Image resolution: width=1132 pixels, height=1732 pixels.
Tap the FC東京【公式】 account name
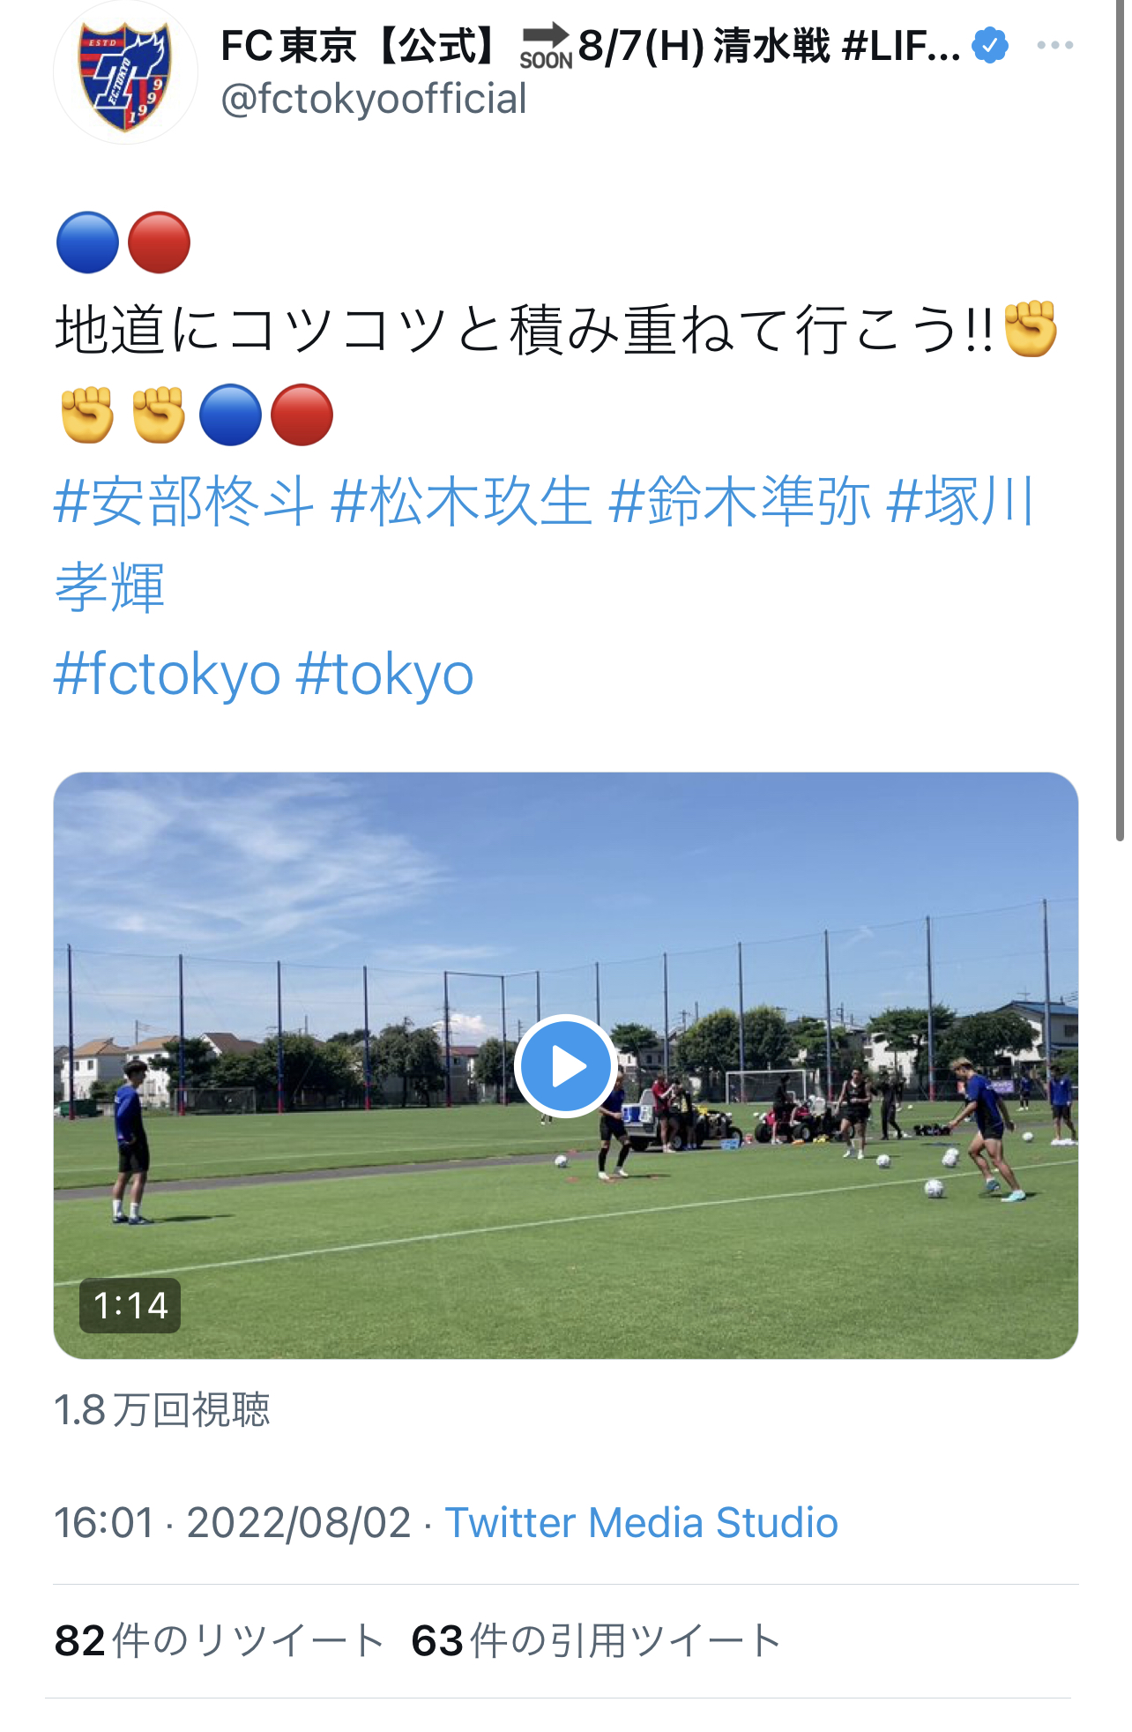[x=361, y=45]
